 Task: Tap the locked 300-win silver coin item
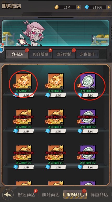click(x=88, y=153)
